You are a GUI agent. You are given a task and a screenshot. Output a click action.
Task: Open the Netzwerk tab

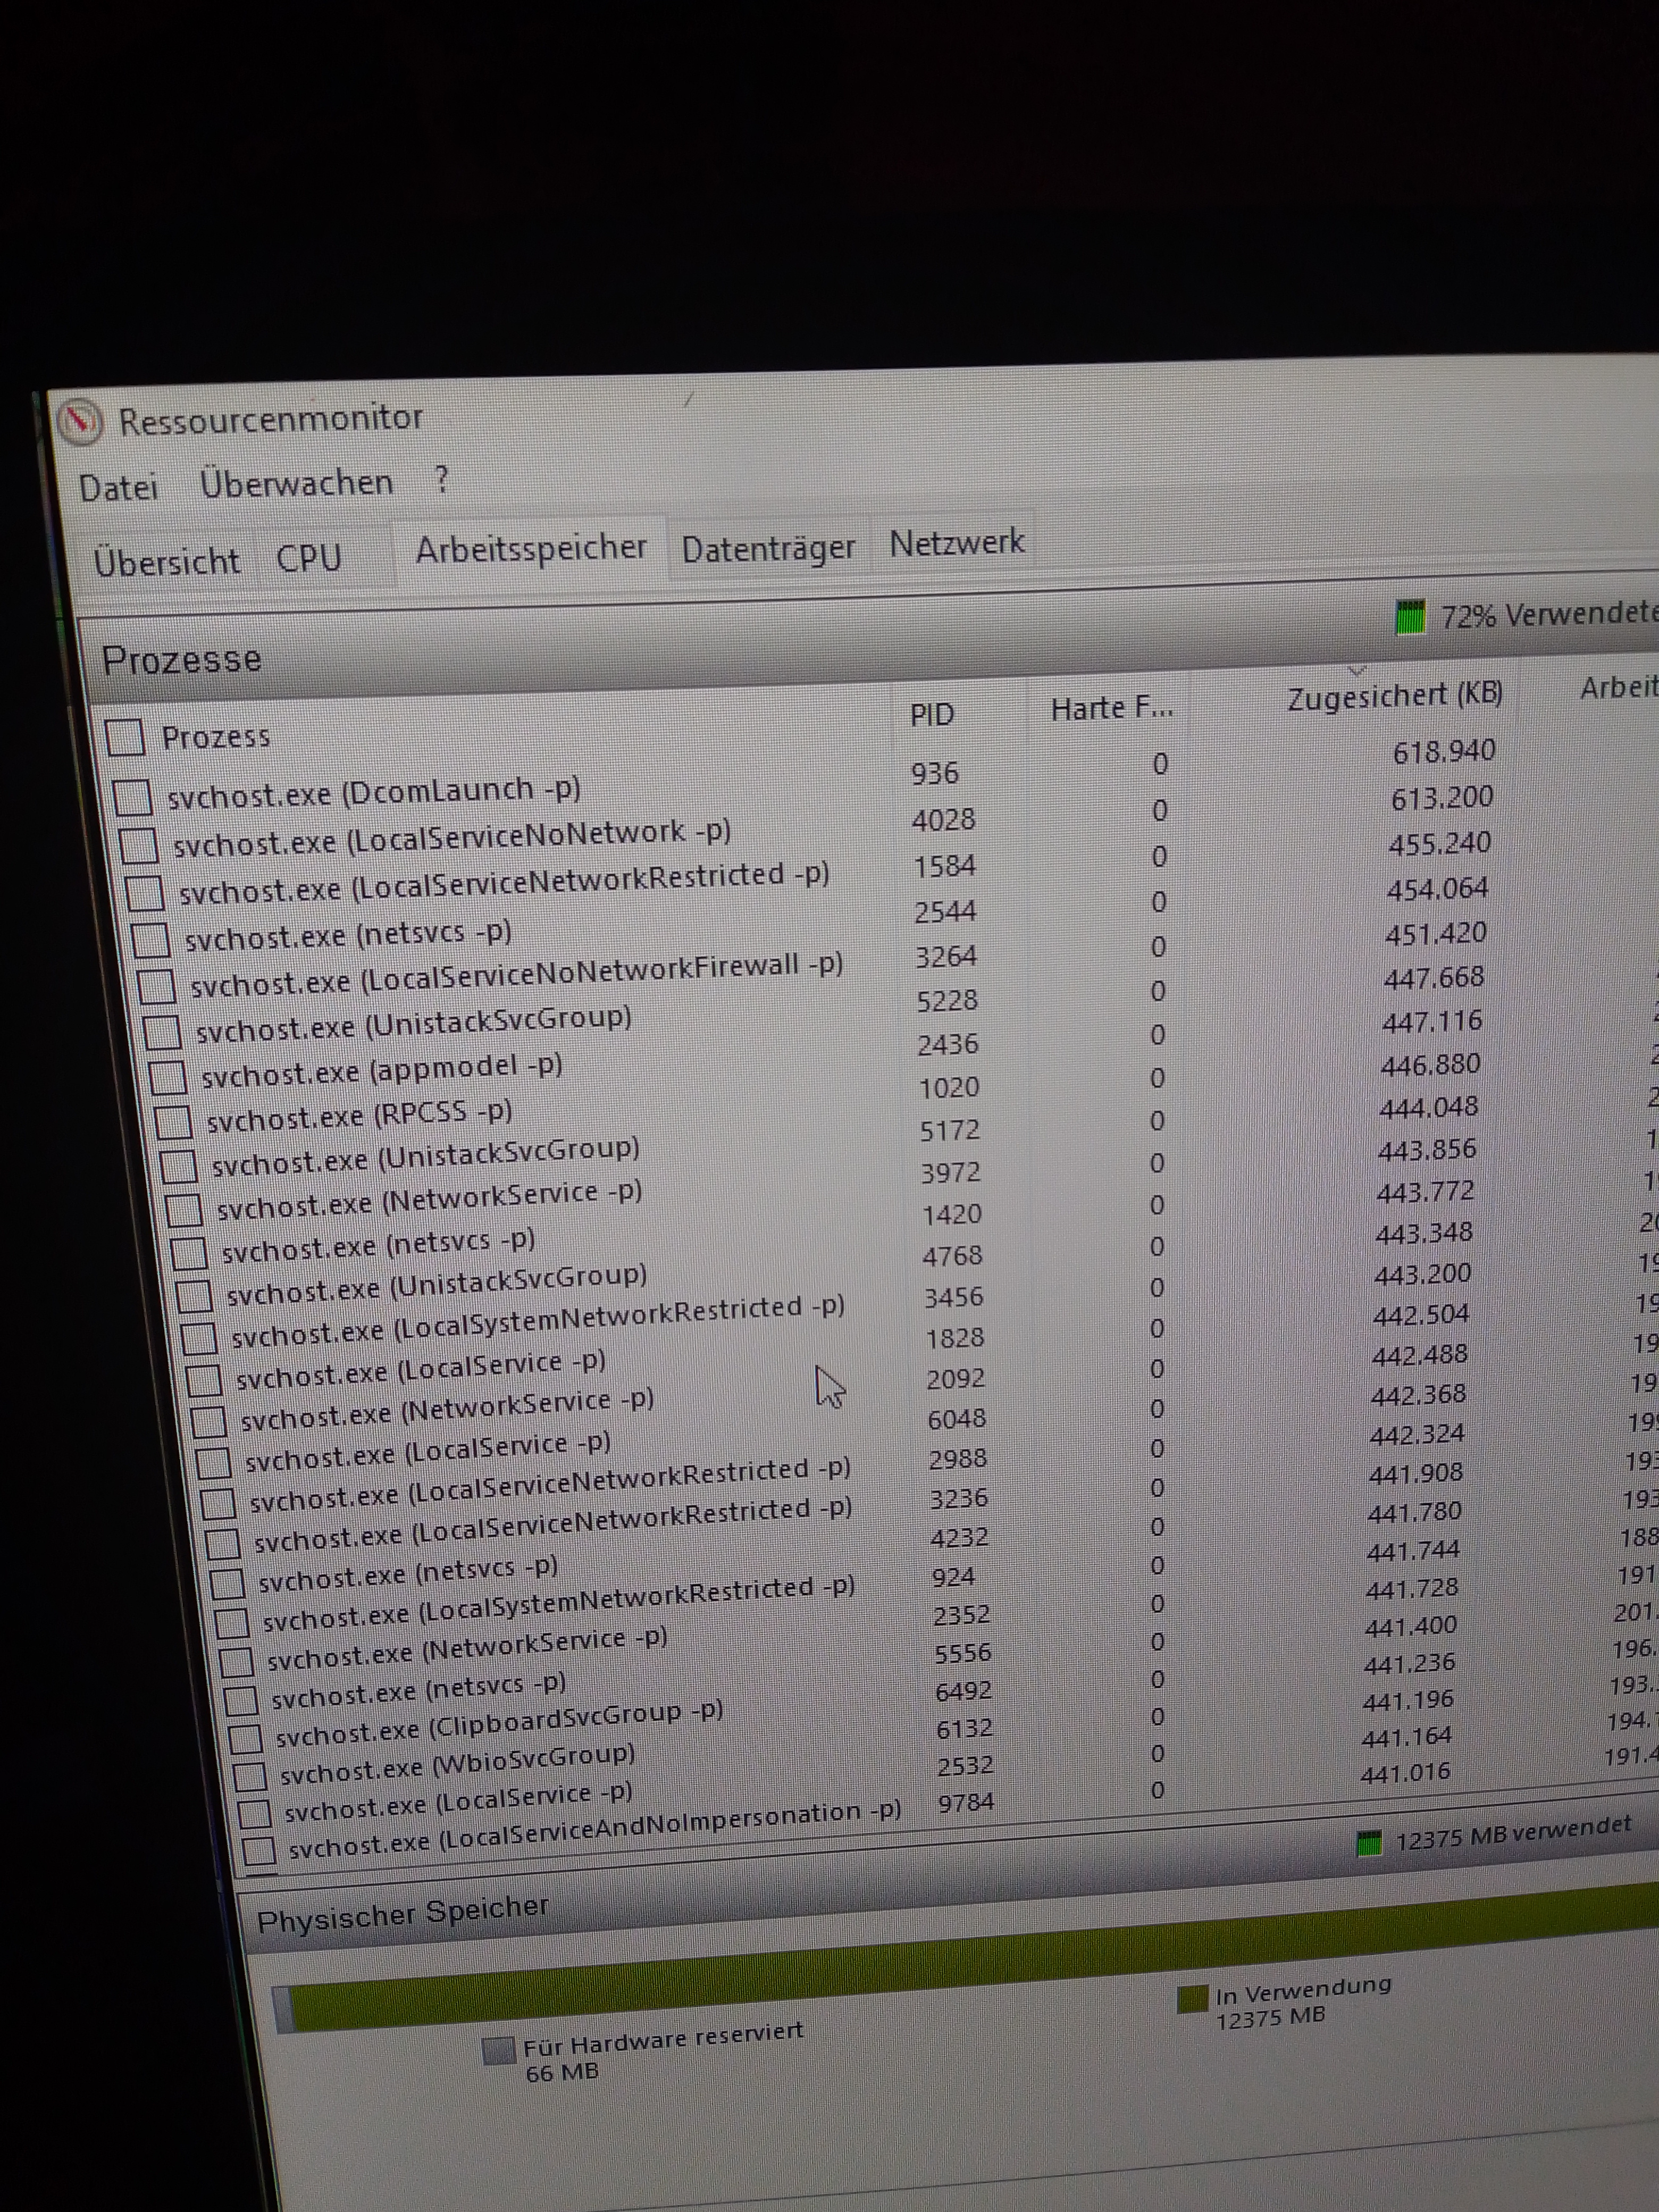[x=956, y=543]
